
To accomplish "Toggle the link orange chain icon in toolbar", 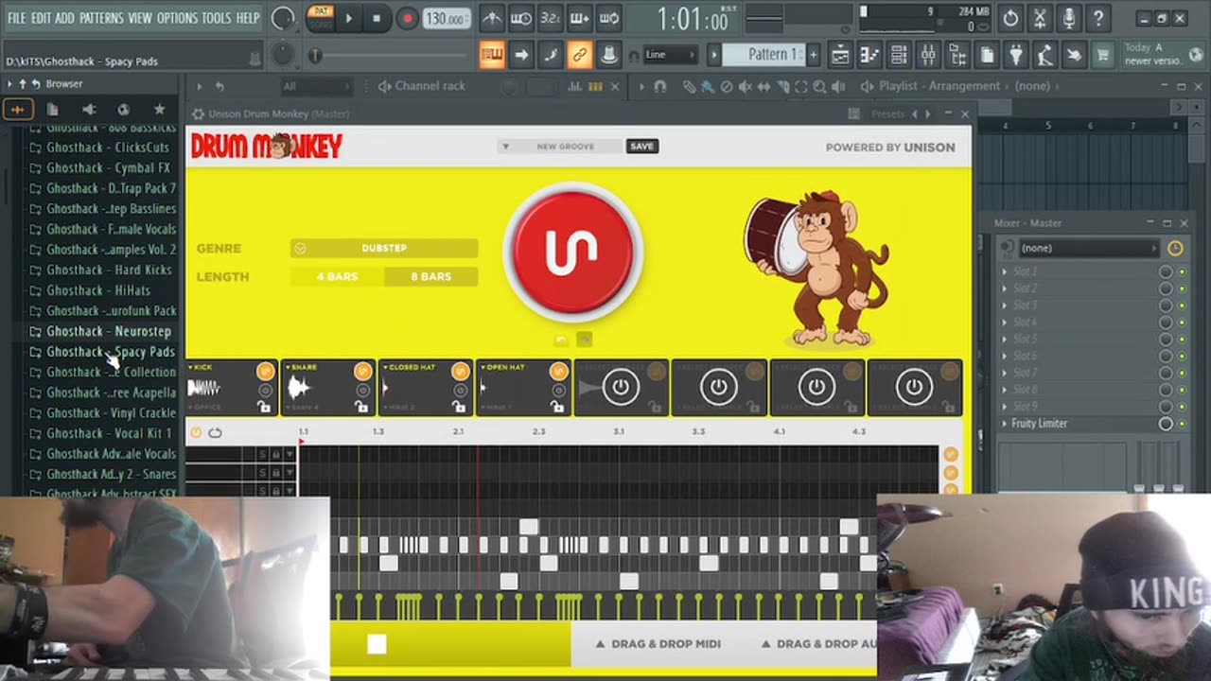I will point(579,55).
